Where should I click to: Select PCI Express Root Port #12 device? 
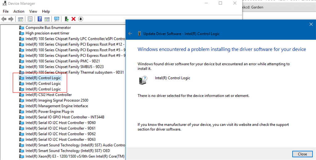pyautogui.click(x=72, y=44)
